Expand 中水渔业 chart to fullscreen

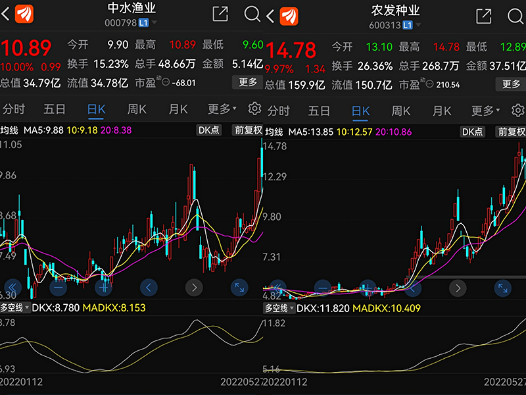pyautogui.click(x=239, y=288)
